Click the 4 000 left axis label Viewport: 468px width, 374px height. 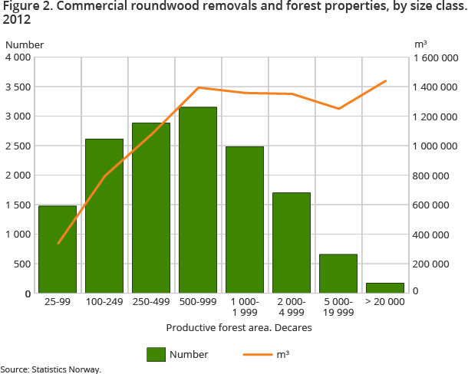point(18,58)
